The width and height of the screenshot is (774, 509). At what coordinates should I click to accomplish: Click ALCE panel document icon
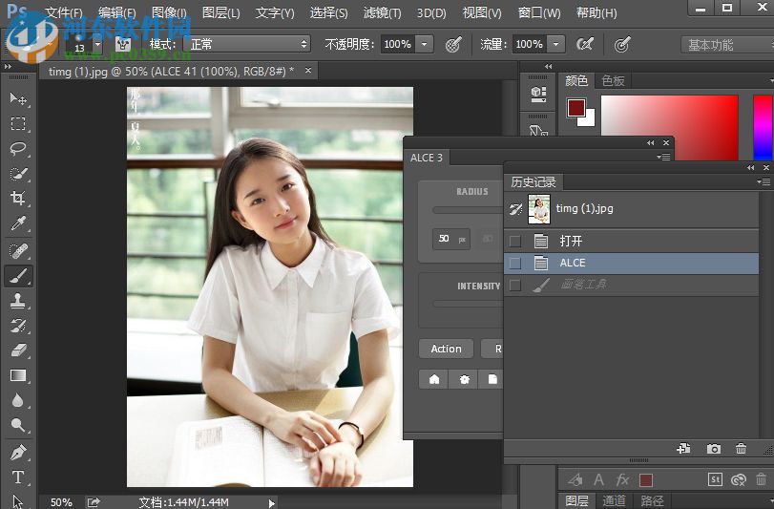pyautogui.click(x=492, y=379)
